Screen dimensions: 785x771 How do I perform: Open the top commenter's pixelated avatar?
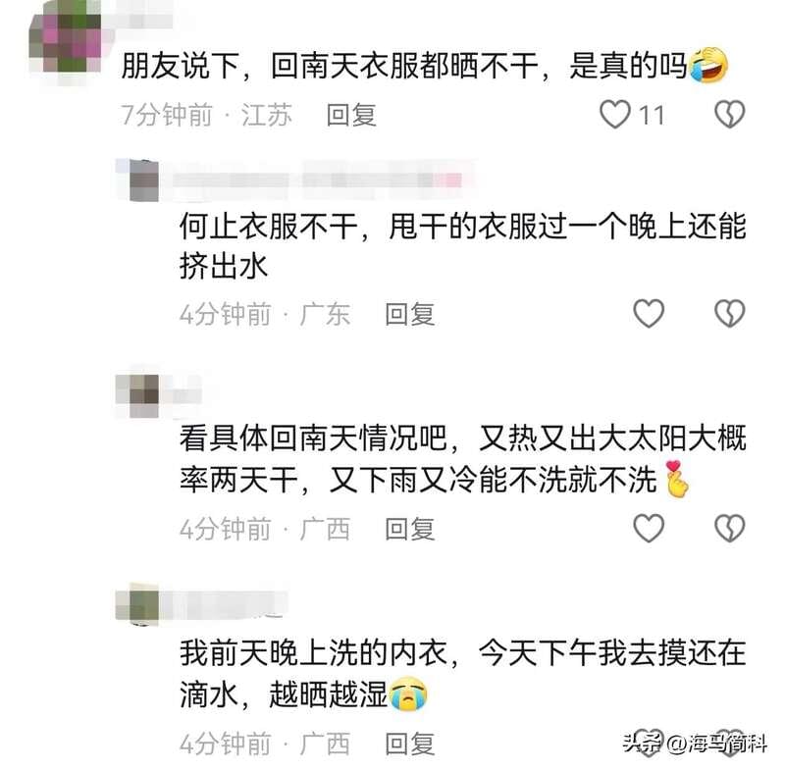click(x=65, y=42)
